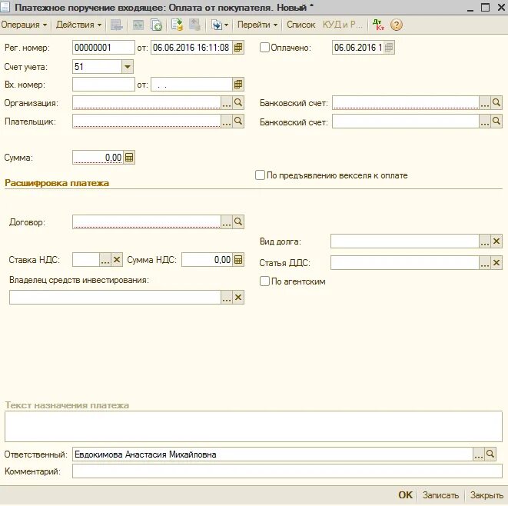Viewport: 508px width, 506px height.
Task: Click the ellipsis button of Плательщик field
Action: pyautogui.click(x=227, y=122)
